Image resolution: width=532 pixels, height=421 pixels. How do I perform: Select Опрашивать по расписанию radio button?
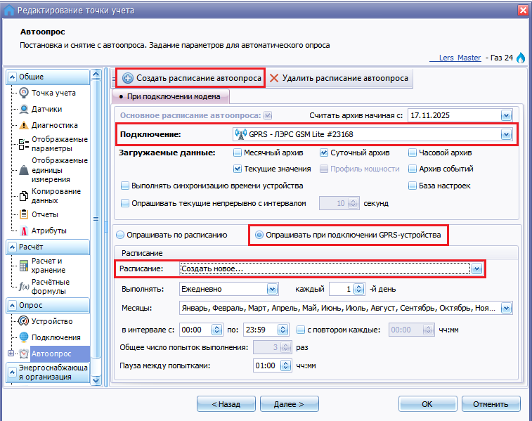pos(120,235)
